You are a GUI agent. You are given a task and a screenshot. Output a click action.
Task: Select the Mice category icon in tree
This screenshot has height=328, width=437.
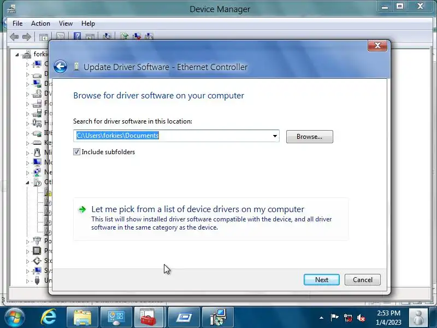pyautogui.click(x=37, y=153)
